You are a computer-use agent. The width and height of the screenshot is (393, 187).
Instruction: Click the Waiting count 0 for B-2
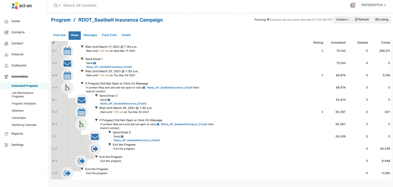[x=322, y=112]
